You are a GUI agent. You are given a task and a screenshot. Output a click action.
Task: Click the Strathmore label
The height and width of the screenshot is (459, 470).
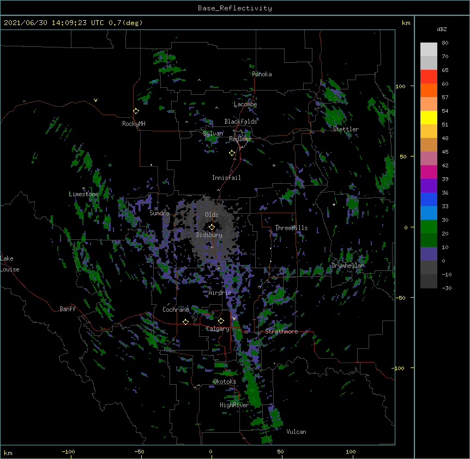281,331
